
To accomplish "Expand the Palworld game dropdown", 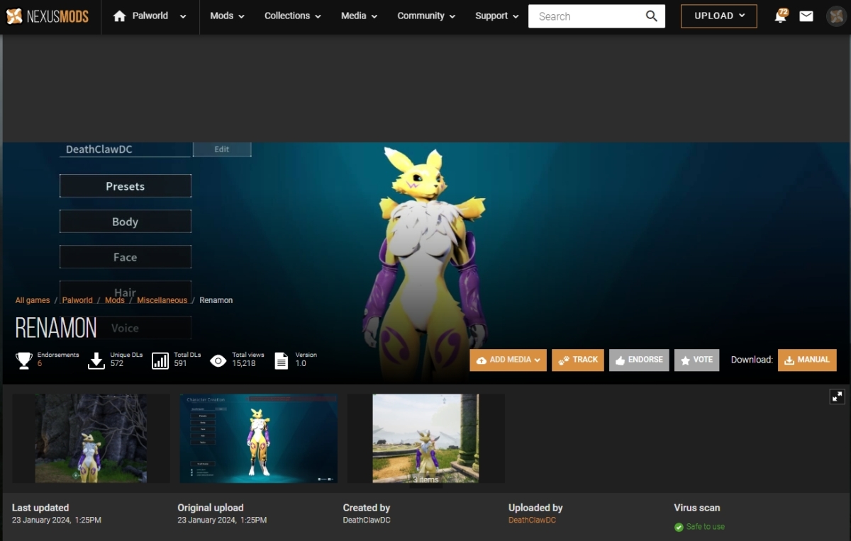I will tap(183, 16).
